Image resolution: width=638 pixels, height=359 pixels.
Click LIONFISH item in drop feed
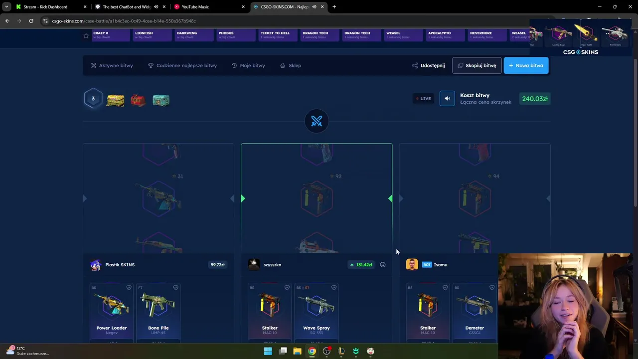(152, 35)
